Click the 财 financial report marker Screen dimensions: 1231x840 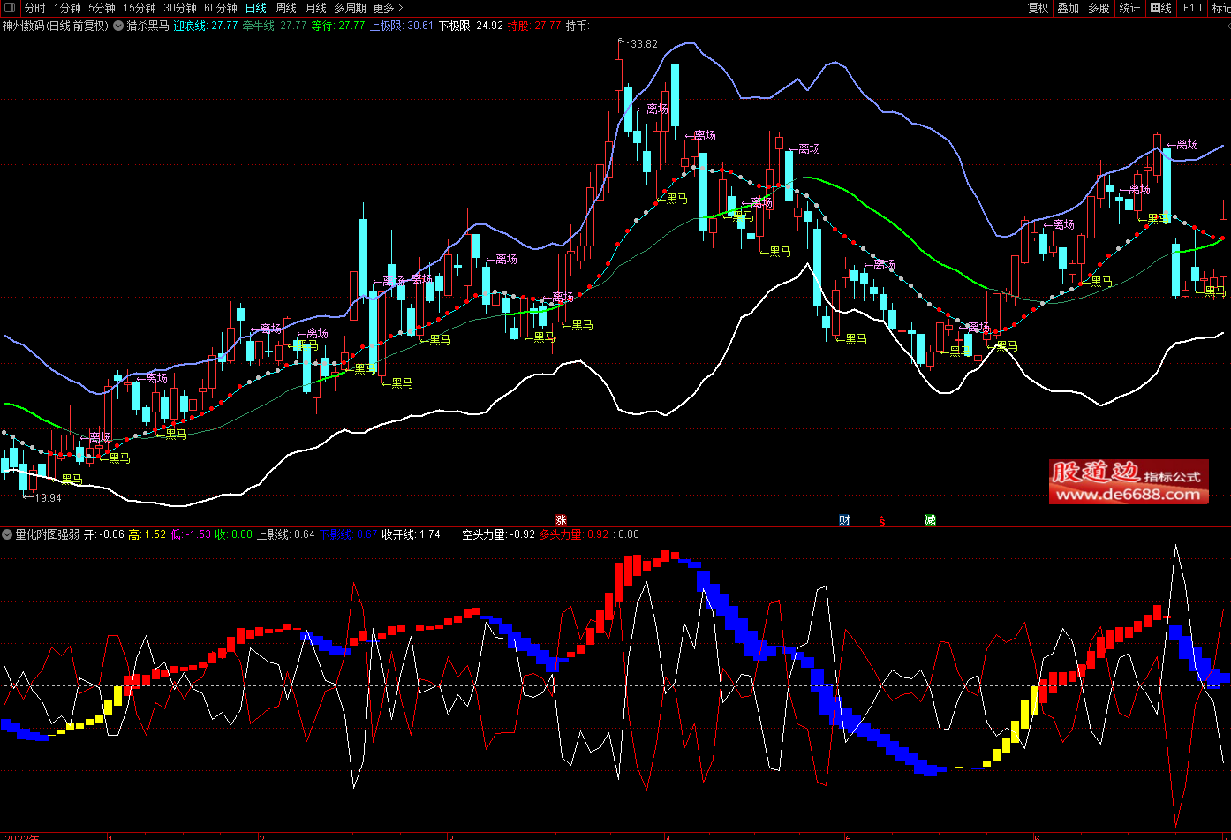point(844,519)
